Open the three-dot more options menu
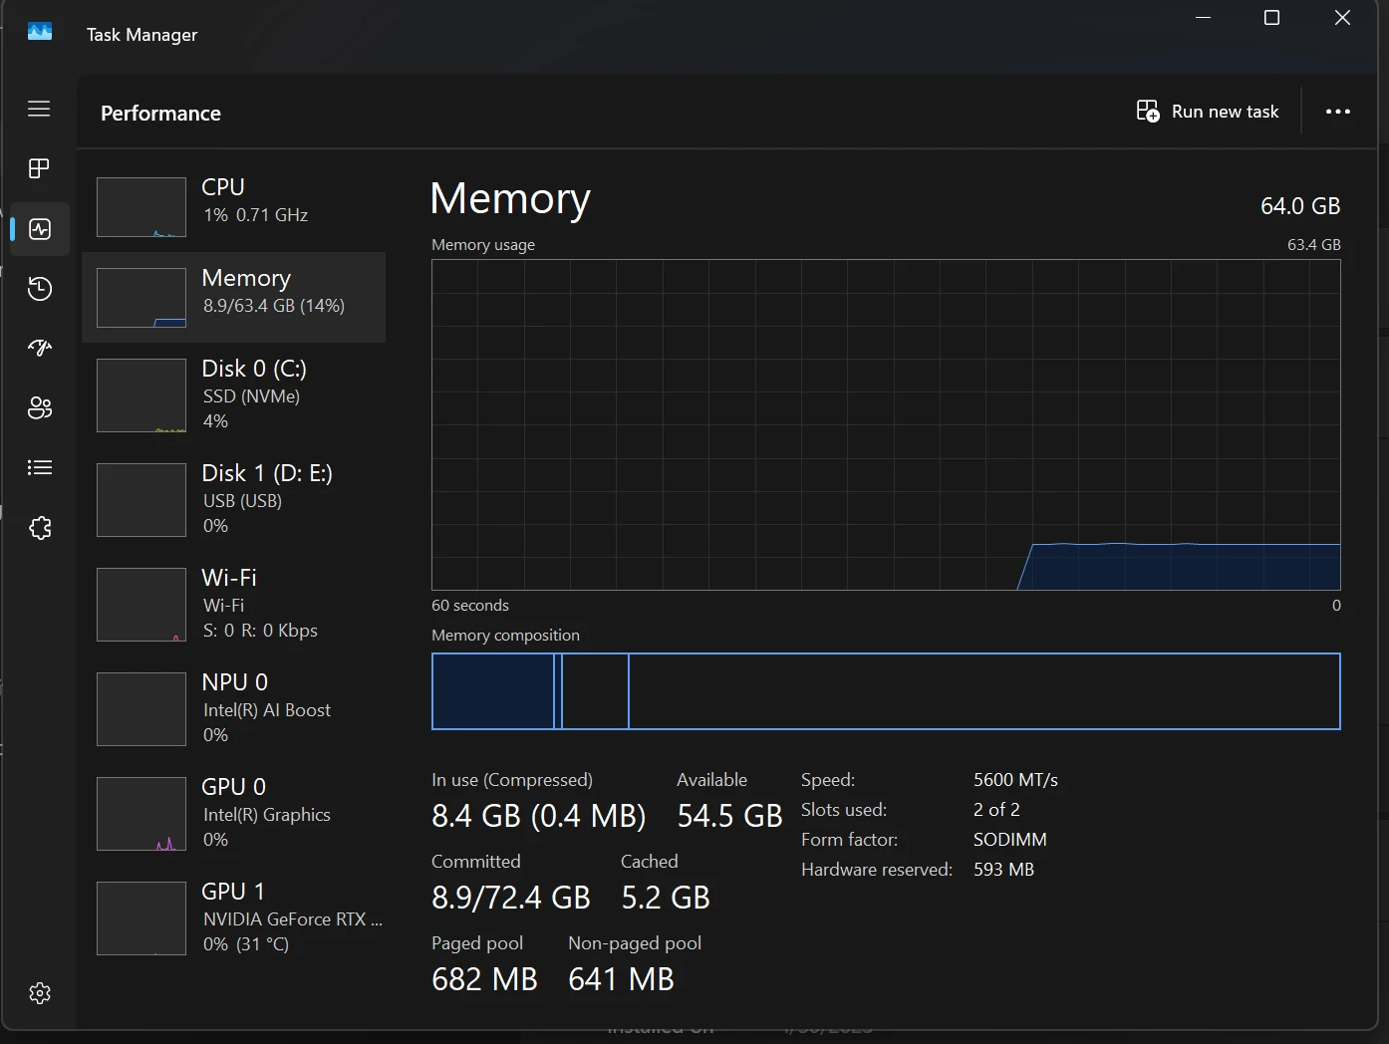This screenshot has width=1389, height=1044. (x=1337, y=112)
